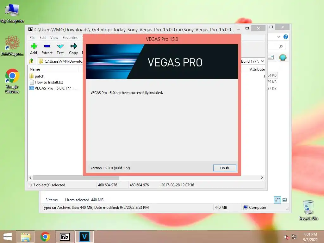Image resolution: width=324 pixels, height=243 pixels.
Task: Open File Explorer from the taskbar
Action: tap(26, 237)
